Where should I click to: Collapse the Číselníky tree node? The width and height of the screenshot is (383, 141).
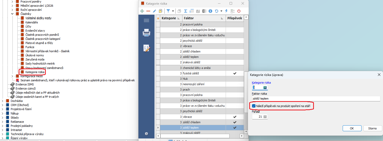(x=12, y=14)
